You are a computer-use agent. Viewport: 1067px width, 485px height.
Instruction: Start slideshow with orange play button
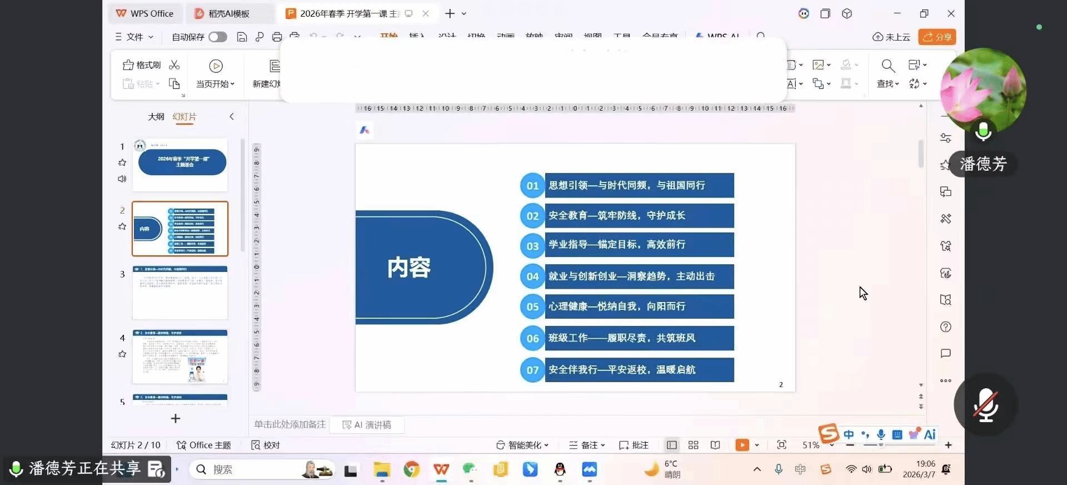tap(742, 445)
